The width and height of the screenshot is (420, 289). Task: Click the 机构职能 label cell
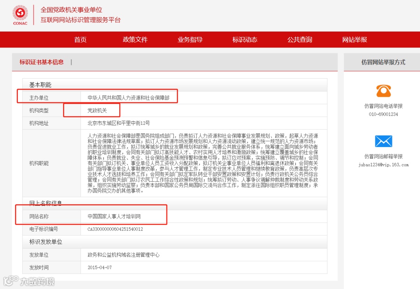click(x=52, y=163)
